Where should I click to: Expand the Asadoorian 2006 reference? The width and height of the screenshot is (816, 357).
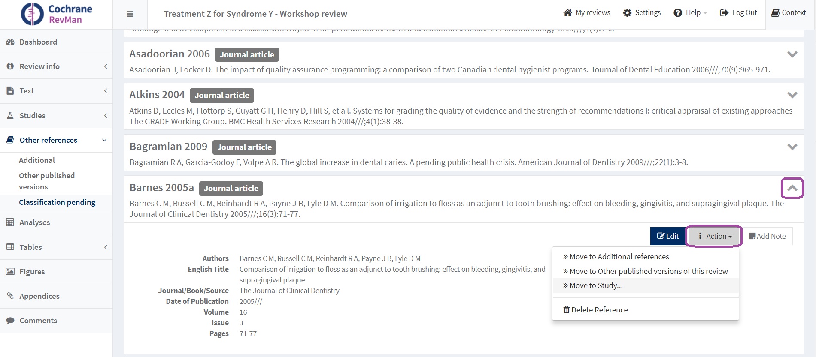(792, 54)
